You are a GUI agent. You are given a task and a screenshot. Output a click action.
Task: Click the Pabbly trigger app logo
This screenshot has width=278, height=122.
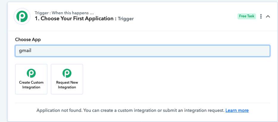point(22,16)
